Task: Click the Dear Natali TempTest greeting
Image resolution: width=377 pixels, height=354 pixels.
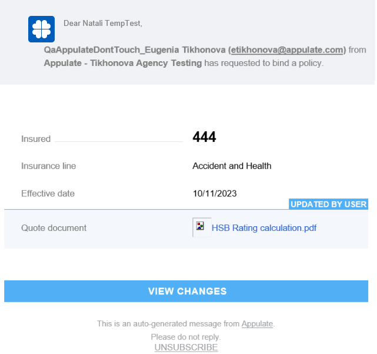Action: click(x=102, y=24)
